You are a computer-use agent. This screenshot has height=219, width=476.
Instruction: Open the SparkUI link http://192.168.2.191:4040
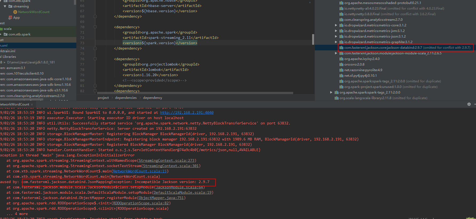[x=187, y=113]
